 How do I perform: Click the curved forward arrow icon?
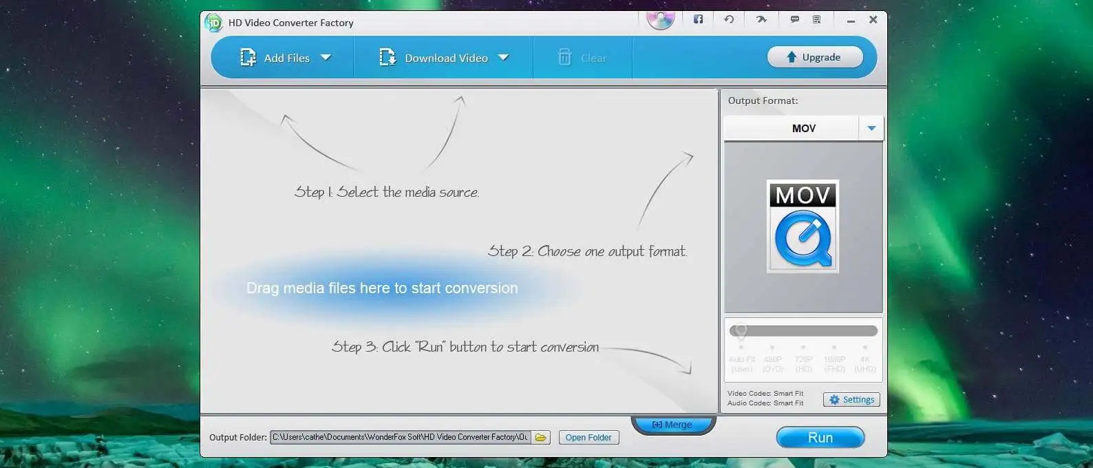[761, 19]
